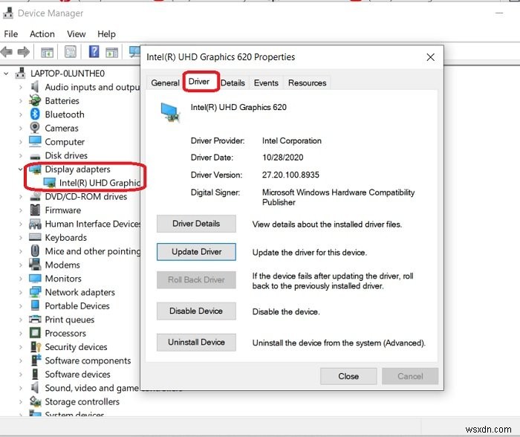The height and width of the screenshot is (437, 520).
Task: Select Sound, video and game controllers item
Action: tap(92, 387)
